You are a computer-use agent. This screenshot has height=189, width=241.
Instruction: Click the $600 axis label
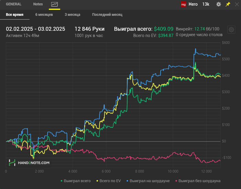click(226, 43)
